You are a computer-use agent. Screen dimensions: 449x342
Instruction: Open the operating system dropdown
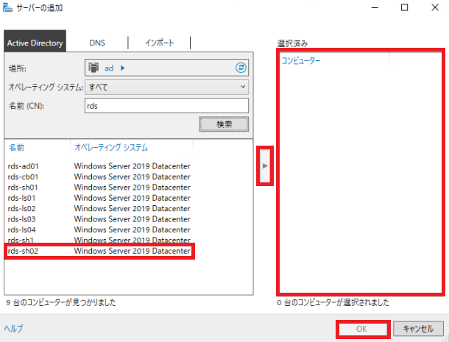click(x=166, y=87)
